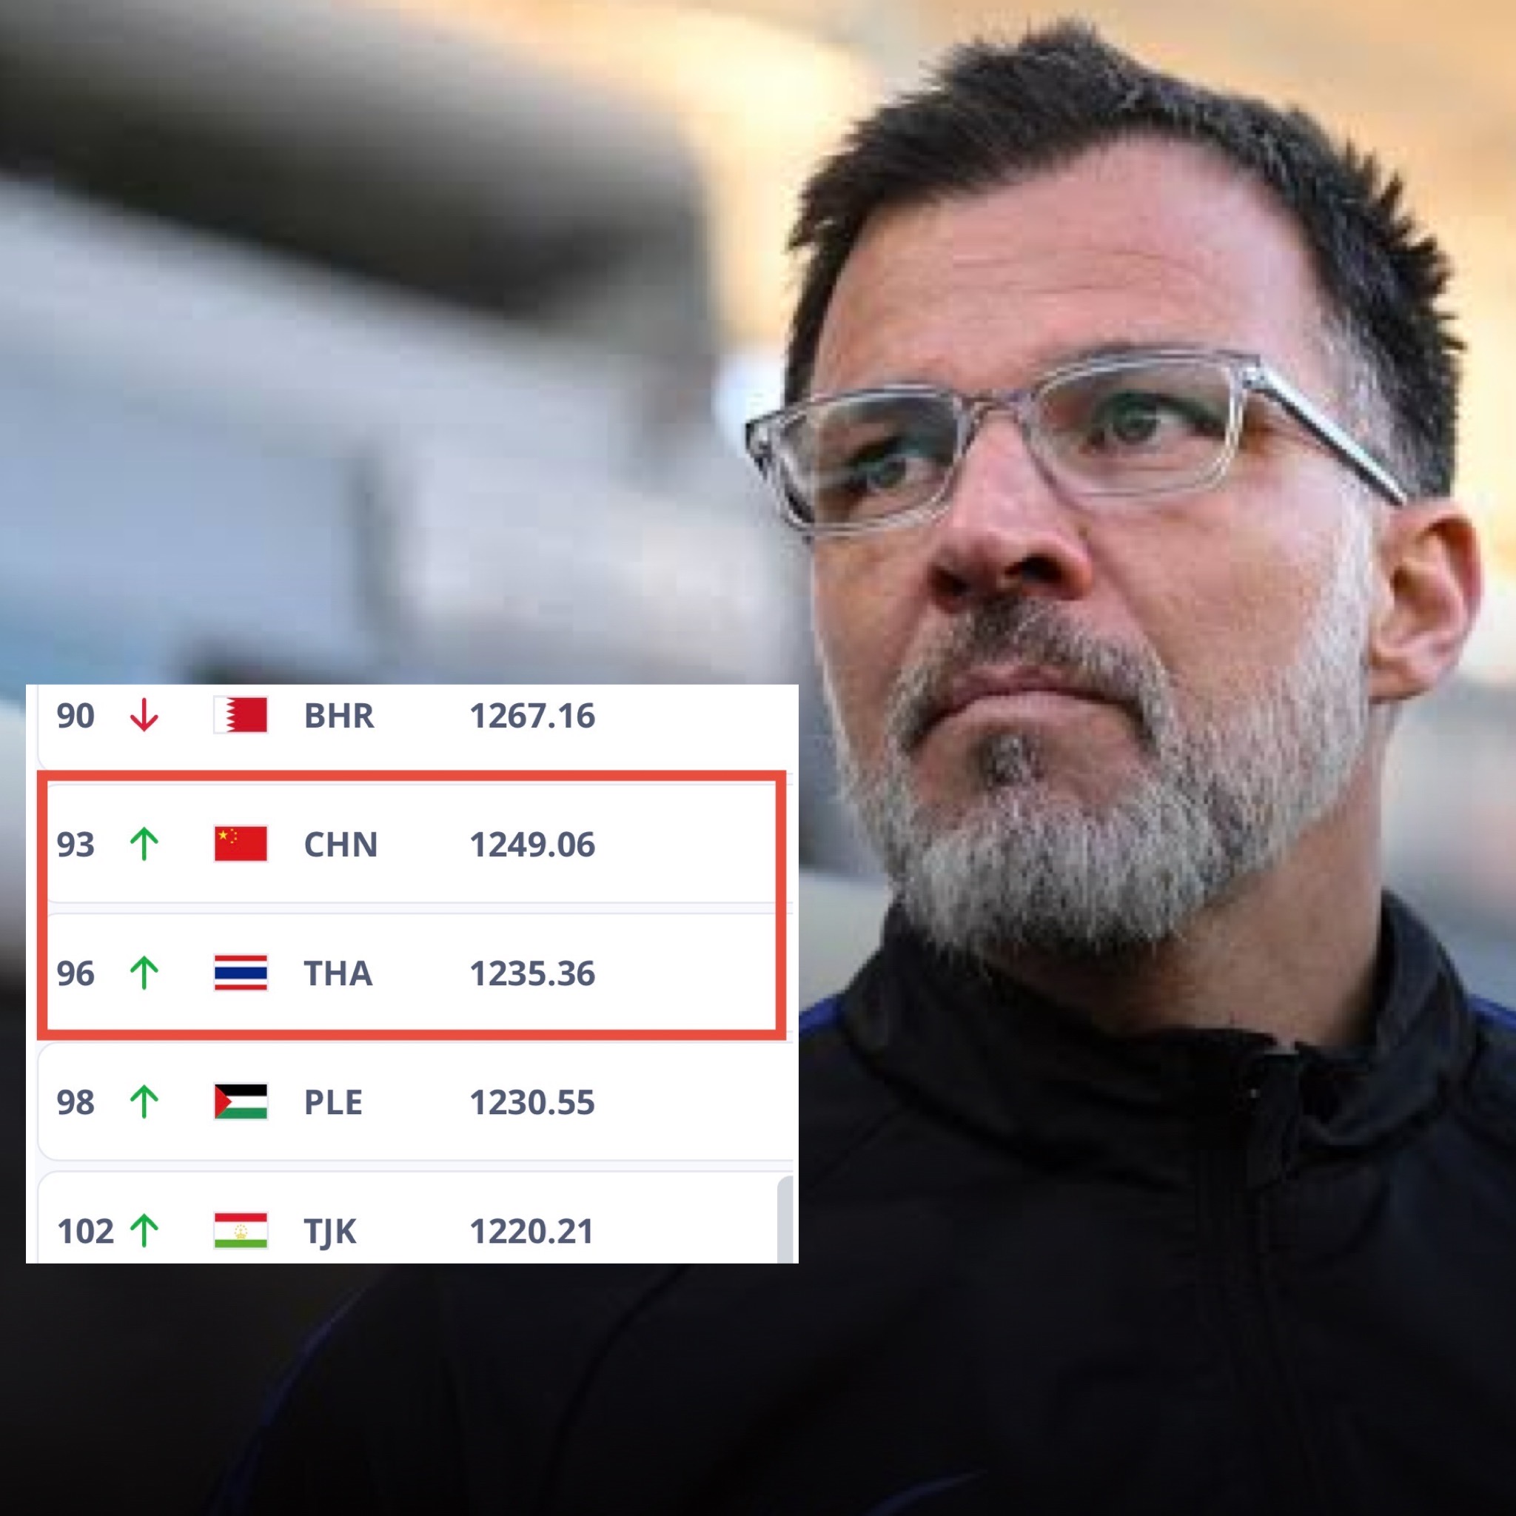Image resolution: width=1516 pixels, height=1516 pixels.
Task: Click the Tajikistan flag icon
Action: [x=241, y=1230]
